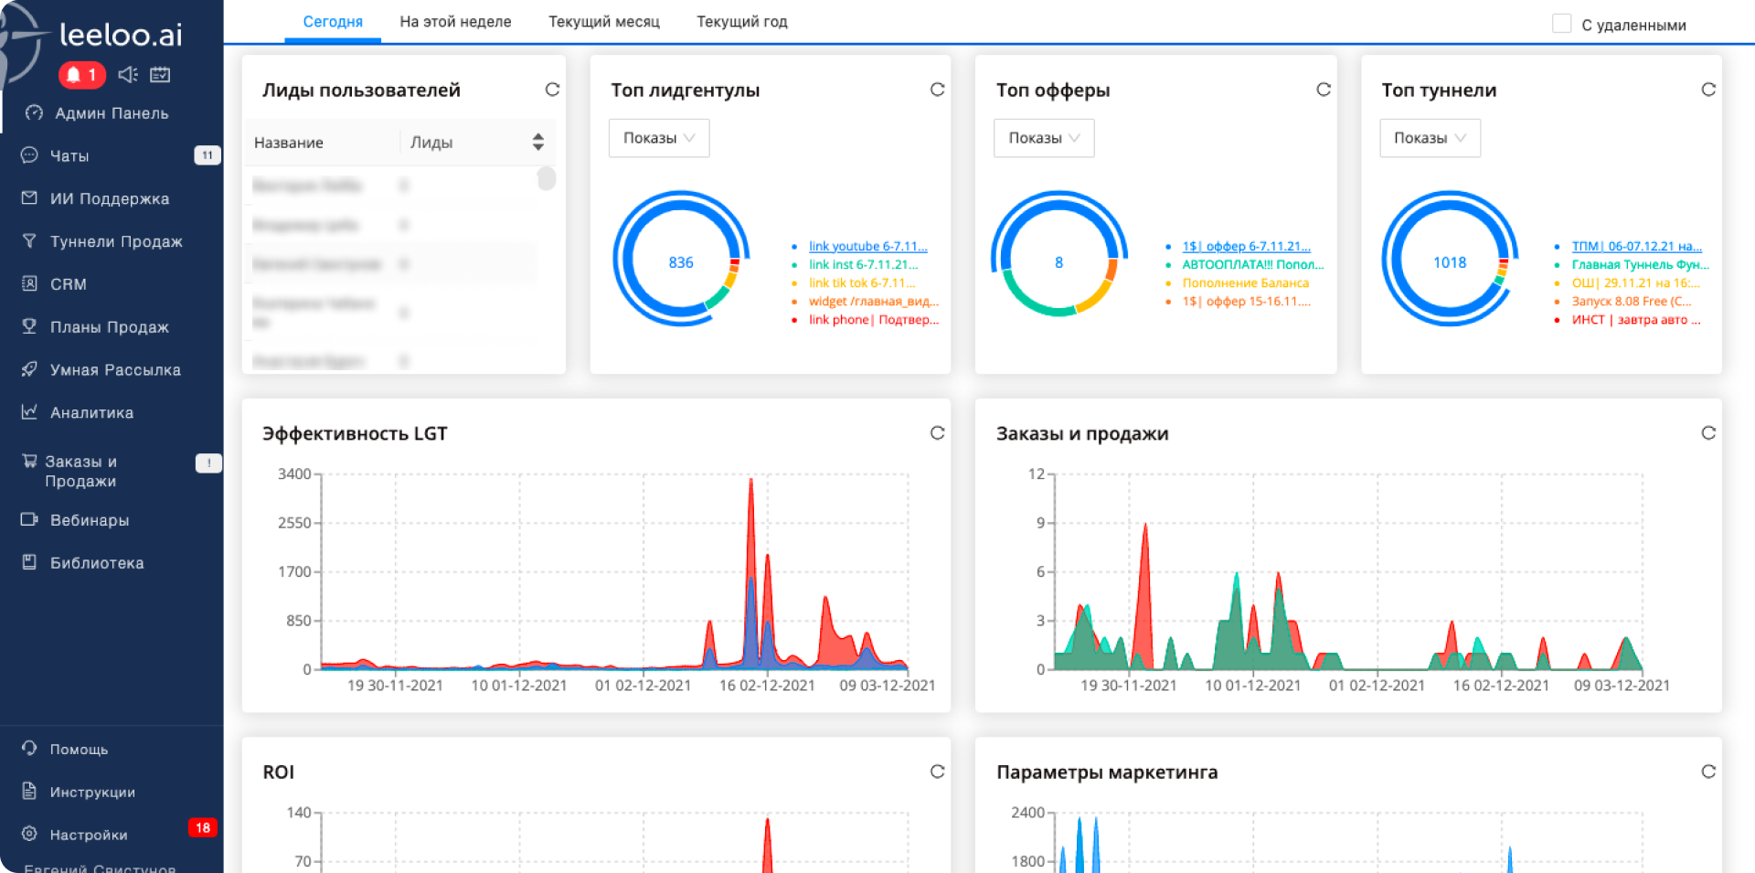Refresh the Топ лидгентулы widget

coord(937,90)
